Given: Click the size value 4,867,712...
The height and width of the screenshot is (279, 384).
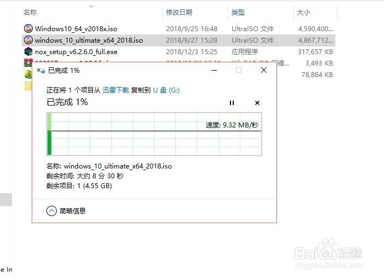Looking at the screenshot, I should [316, 40].
